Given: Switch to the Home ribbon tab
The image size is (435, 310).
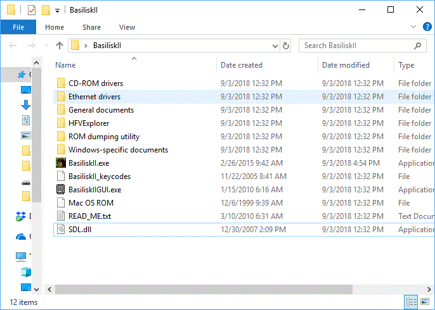Looking at the screenshot, I should [x=55, y=27].
